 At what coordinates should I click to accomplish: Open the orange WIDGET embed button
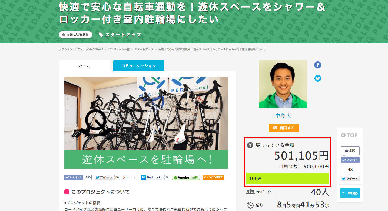pyautogui.click(x=213, y=177)
